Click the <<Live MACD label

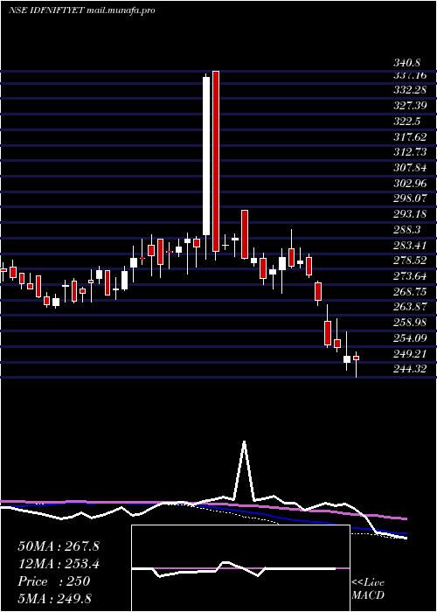[368, 589]
